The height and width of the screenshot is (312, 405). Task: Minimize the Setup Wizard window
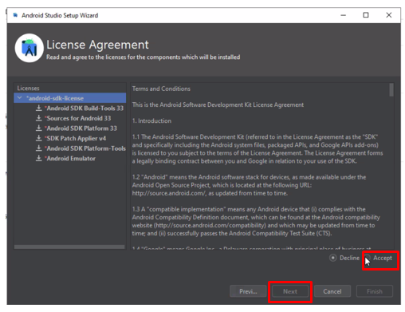(x=343, y=15)
